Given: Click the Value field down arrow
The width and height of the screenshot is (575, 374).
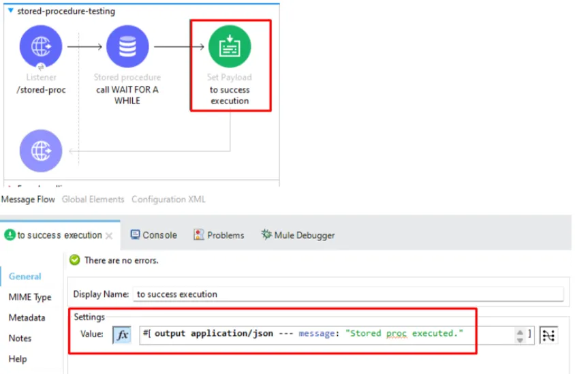Looking at the screenshot, I should click(x=520, y=340).
